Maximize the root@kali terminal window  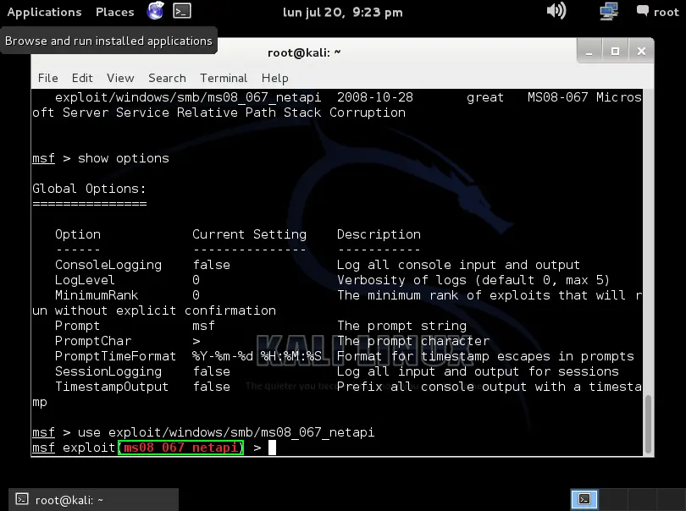tap(615, 52)
